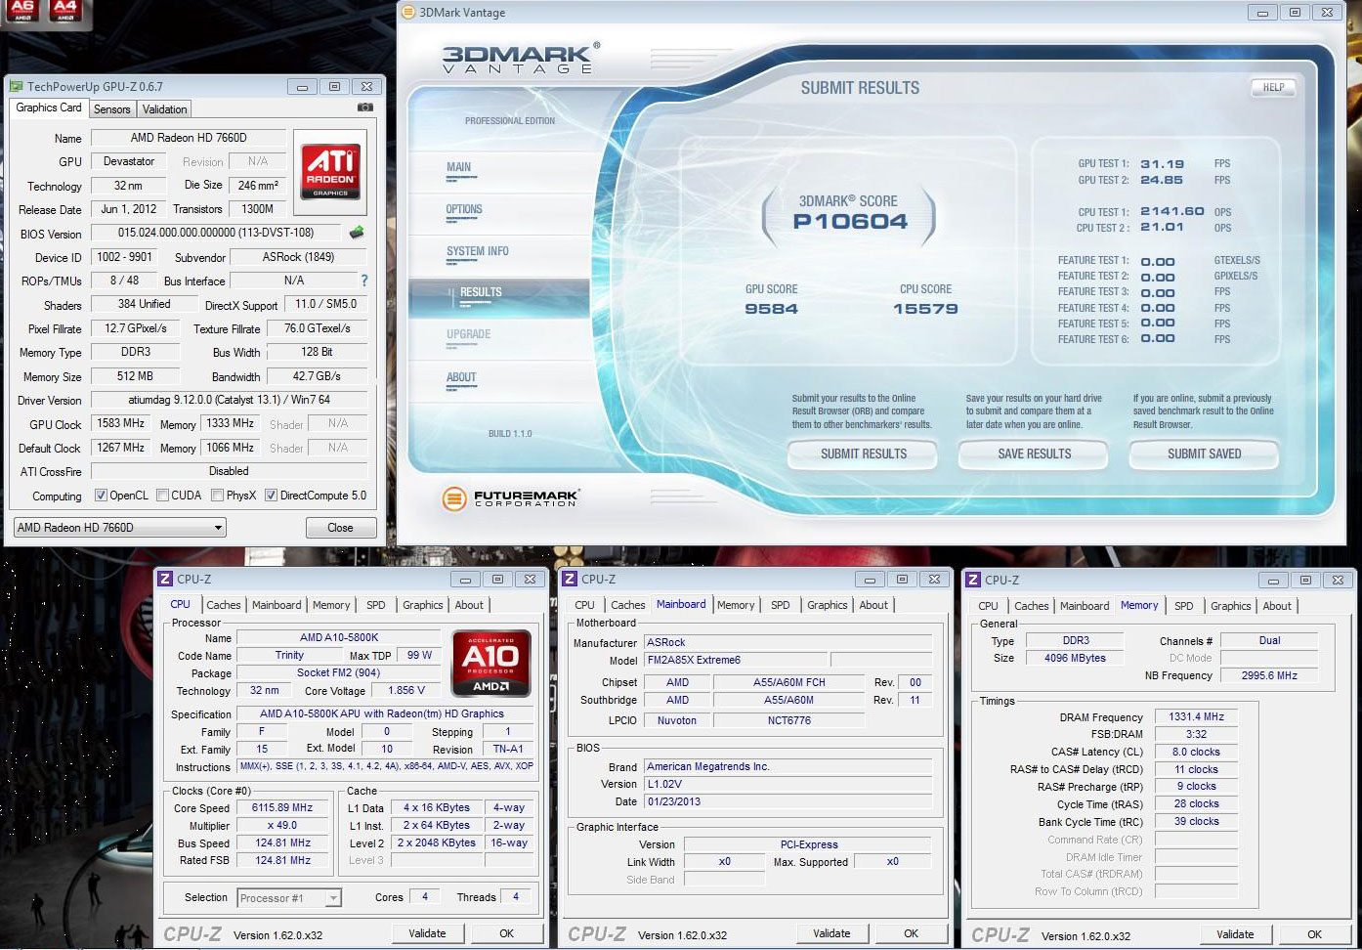Viewport: 1362px width, 950px height.
Task: Toggle the CUDA checkbox in GPU-Z
Action: point(162,496)
